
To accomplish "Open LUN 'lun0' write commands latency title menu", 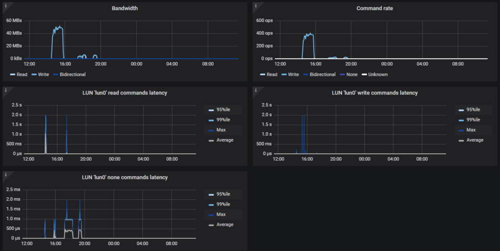I will point(375,93).
